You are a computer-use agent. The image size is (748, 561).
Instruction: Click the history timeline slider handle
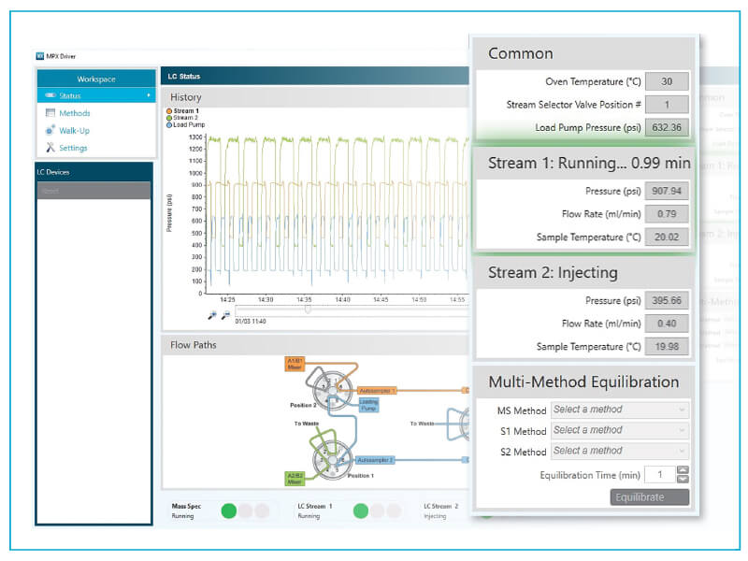[308, 309]
